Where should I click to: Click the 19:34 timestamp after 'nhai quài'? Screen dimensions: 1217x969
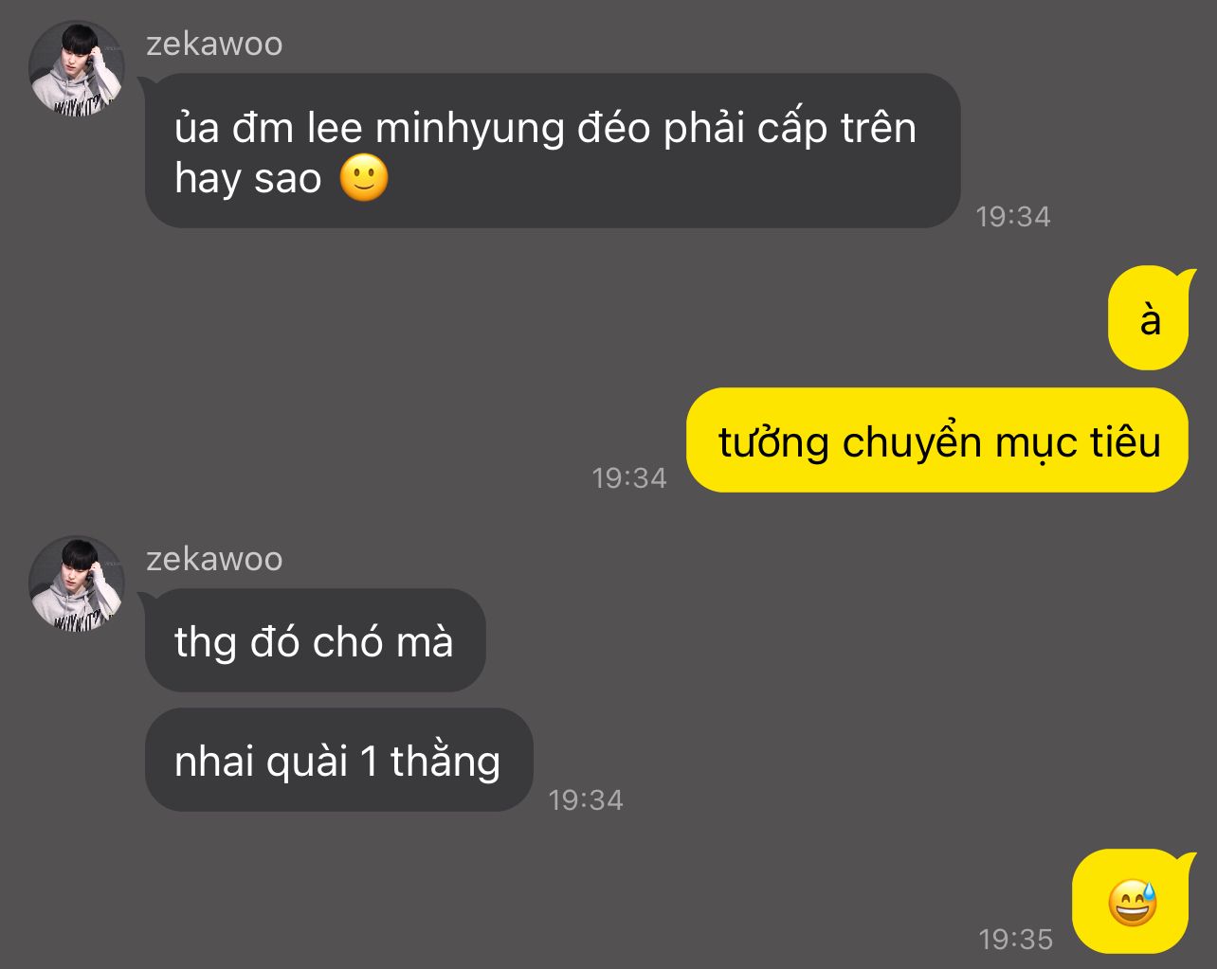click(586, 799)
